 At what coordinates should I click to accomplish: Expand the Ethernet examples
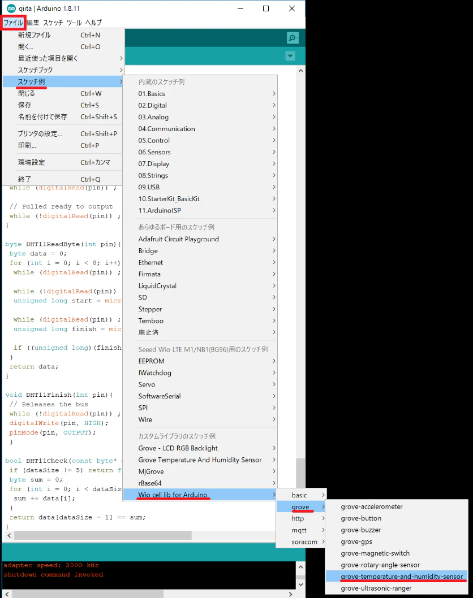[x=200, y=262]
